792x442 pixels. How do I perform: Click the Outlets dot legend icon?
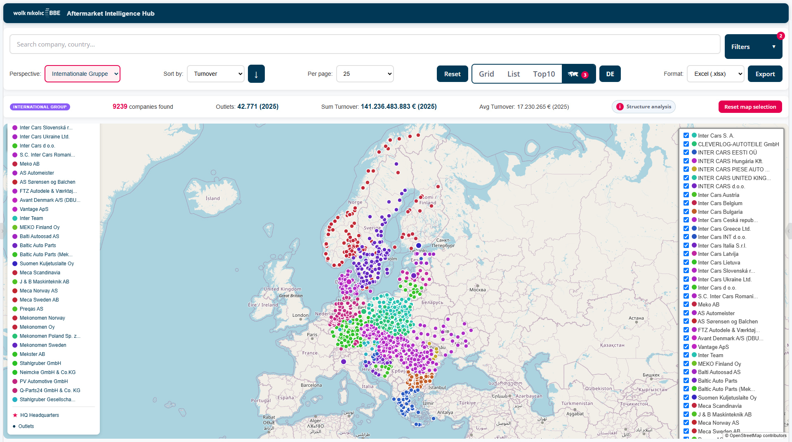[x=14, y=426]
